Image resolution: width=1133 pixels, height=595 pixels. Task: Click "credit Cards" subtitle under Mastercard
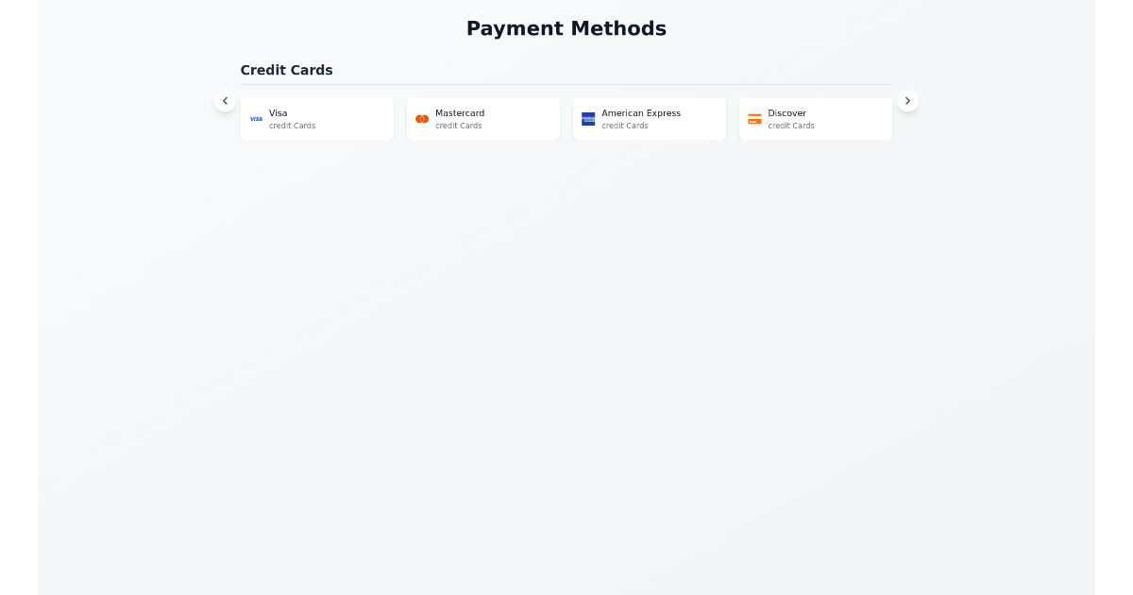pos(459,126)
